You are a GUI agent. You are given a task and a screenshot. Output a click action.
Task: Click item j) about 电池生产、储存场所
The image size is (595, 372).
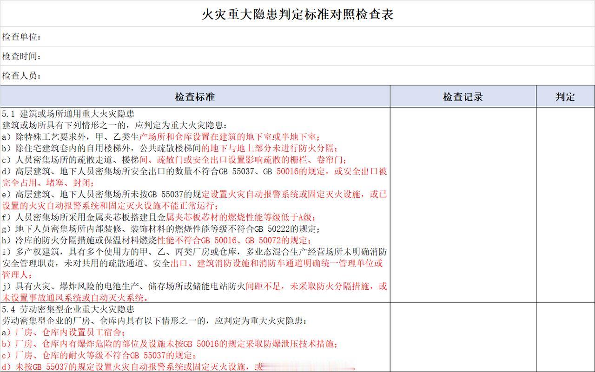coord(194,292)
